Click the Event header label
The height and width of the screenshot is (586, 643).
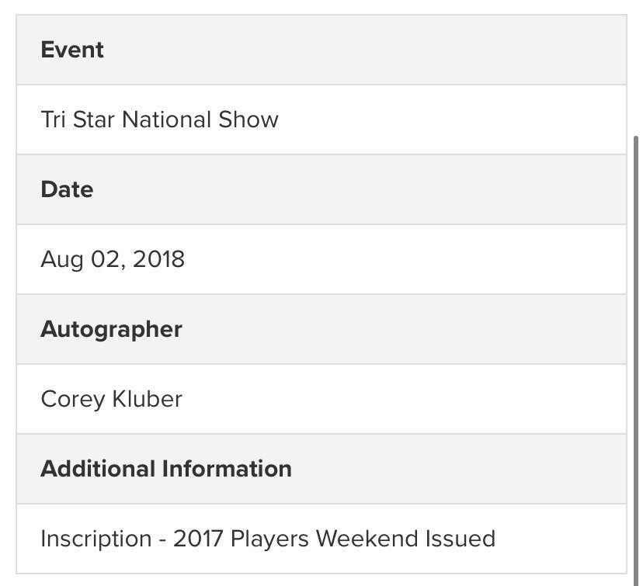[x=72, y=50]
